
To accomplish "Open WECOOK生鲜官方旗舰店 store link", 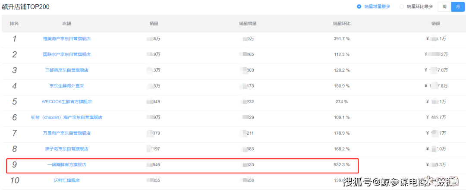I will click(66, 102).
